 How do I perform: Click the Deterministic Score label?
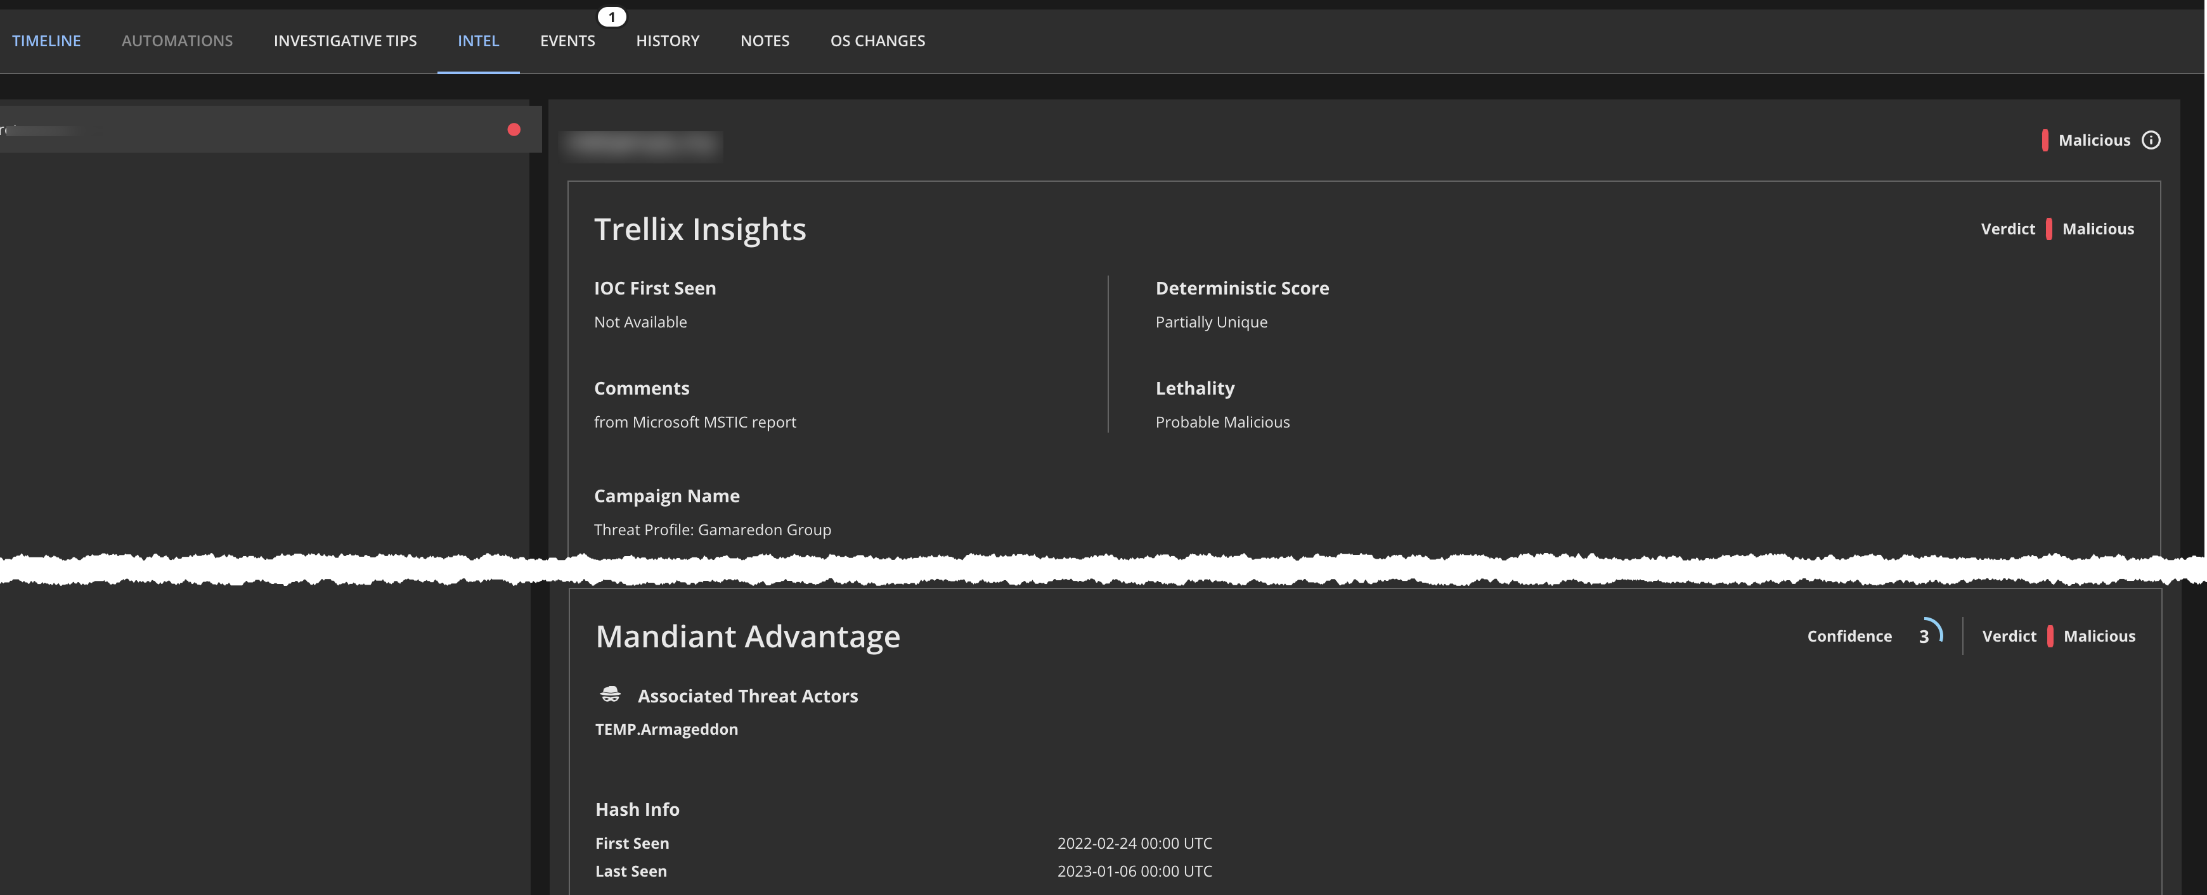pos(1242,288)
